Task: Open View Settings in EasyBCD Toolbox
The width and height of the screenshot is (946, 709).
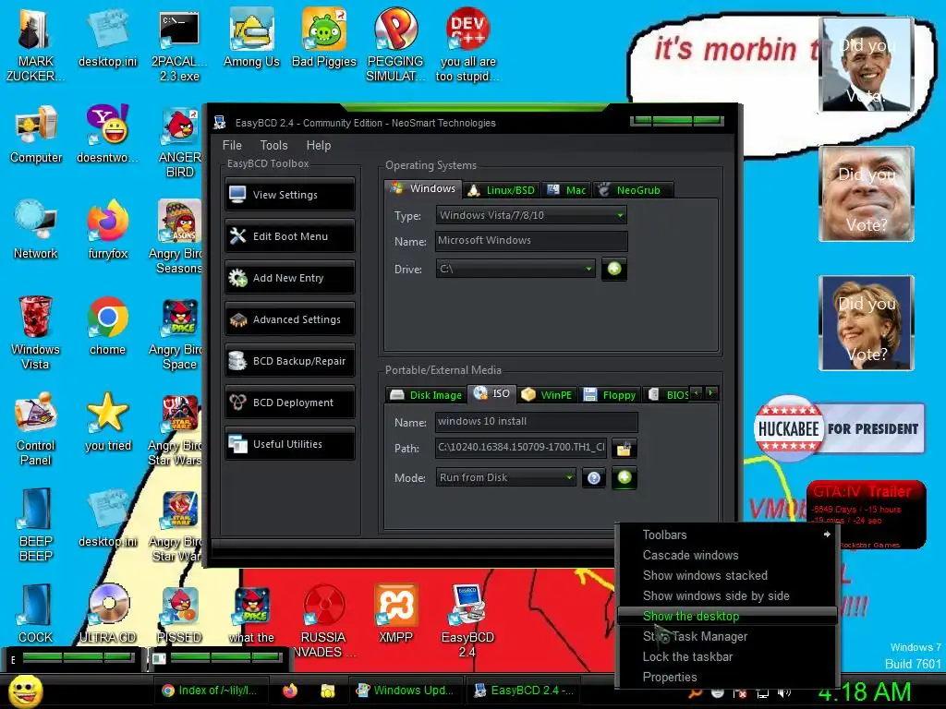Action: [289, 195]
